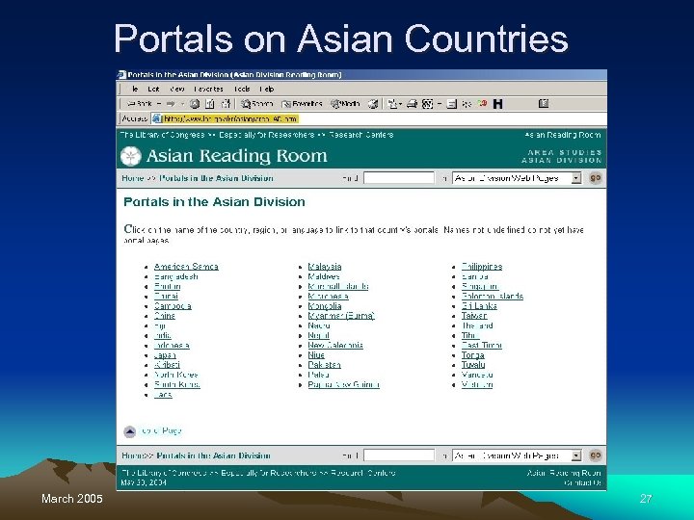
Task: Click the bottom go button in footer bar
Action: (596, 455)
